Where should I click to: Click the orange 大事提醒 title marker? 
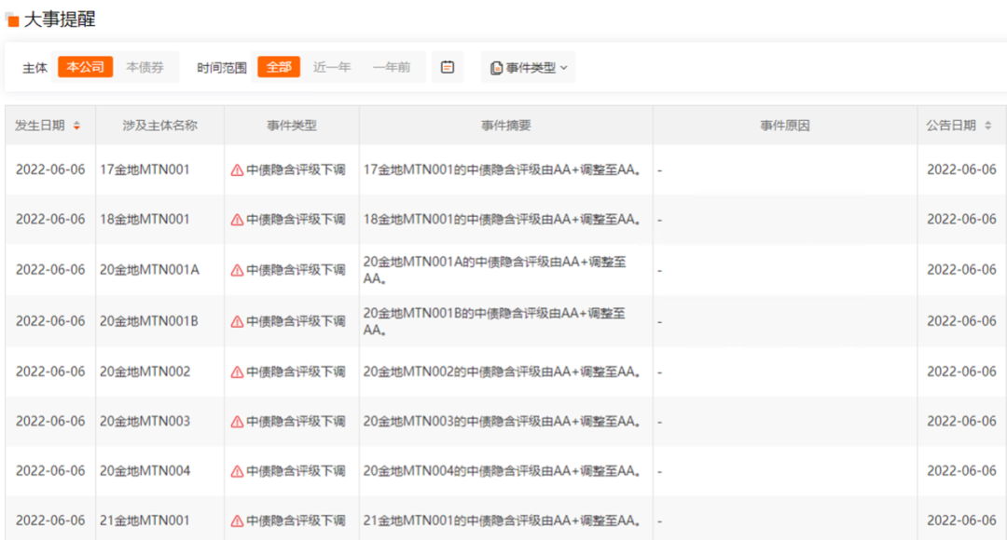point(13,21)
